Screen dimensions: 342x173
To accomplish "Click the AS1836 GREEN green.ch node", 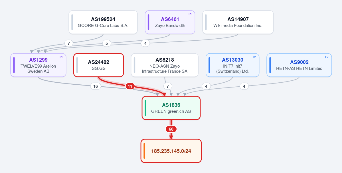I will tap(171, 108).
